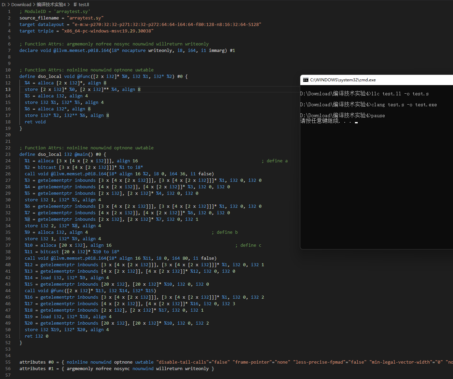Click the argmemonly Function Attrs comment on line 6
This screenshot has height=379, width=453.
coord(114,44)
